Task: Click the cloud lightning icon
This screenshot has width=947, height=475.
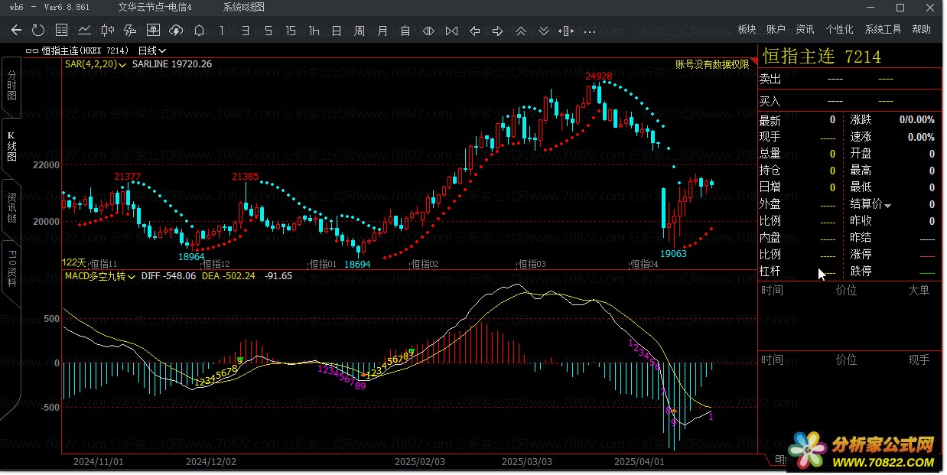Action: 176,31
